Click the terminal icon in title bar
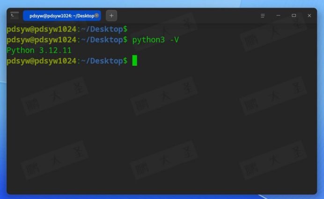Screen dimensions: 324x199 point(15,15)
